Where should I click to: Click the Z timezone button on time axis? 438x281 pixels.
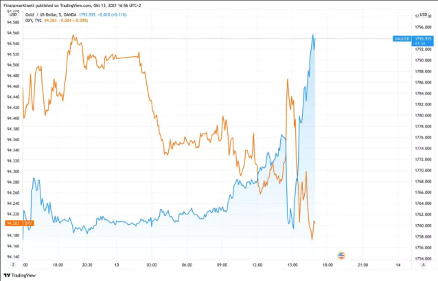click(13, 264)
